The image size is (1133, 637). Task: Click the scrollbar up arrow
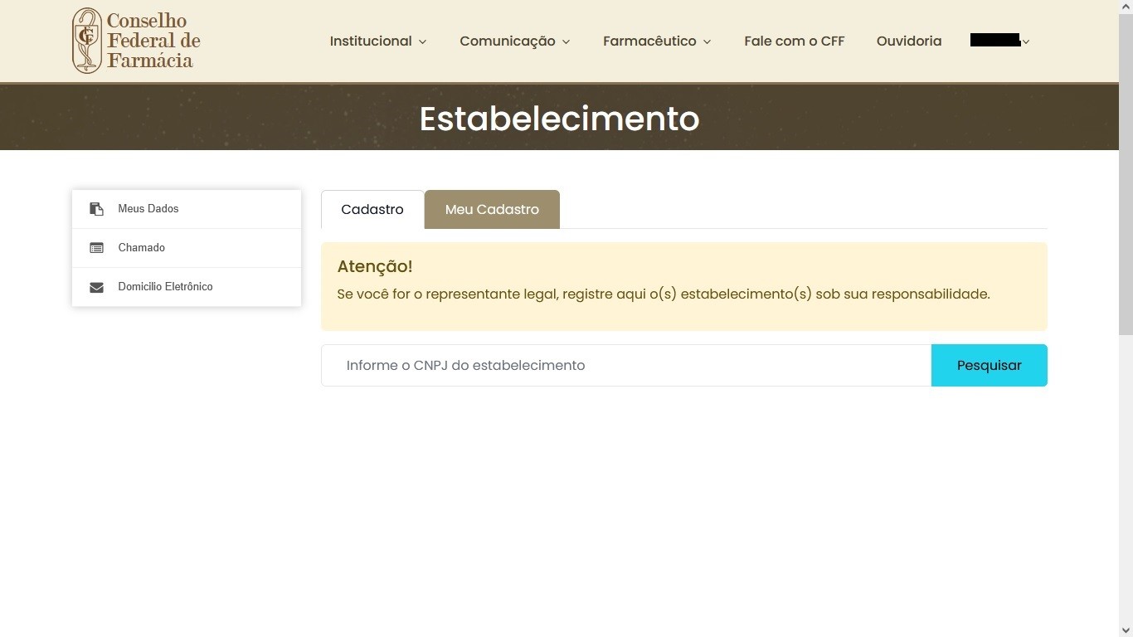1126,7
